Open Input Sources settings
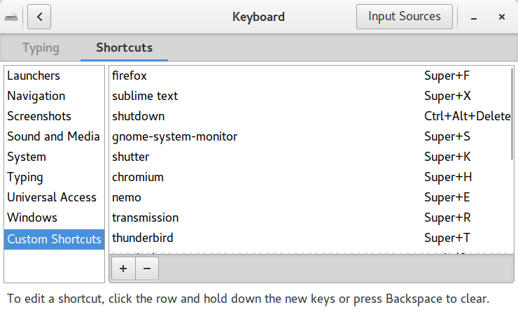518x314 pixels. click(405, 17)
